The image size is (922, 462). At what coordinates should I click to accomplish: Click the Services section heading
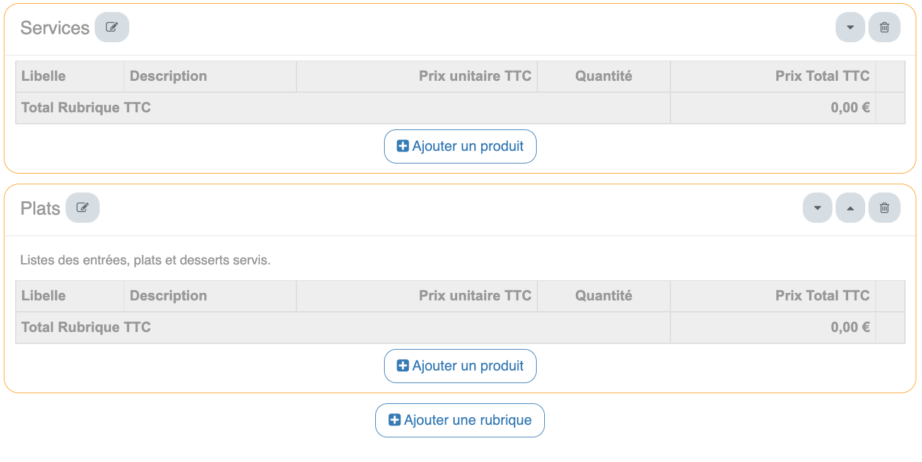click(x=55, y=28)
